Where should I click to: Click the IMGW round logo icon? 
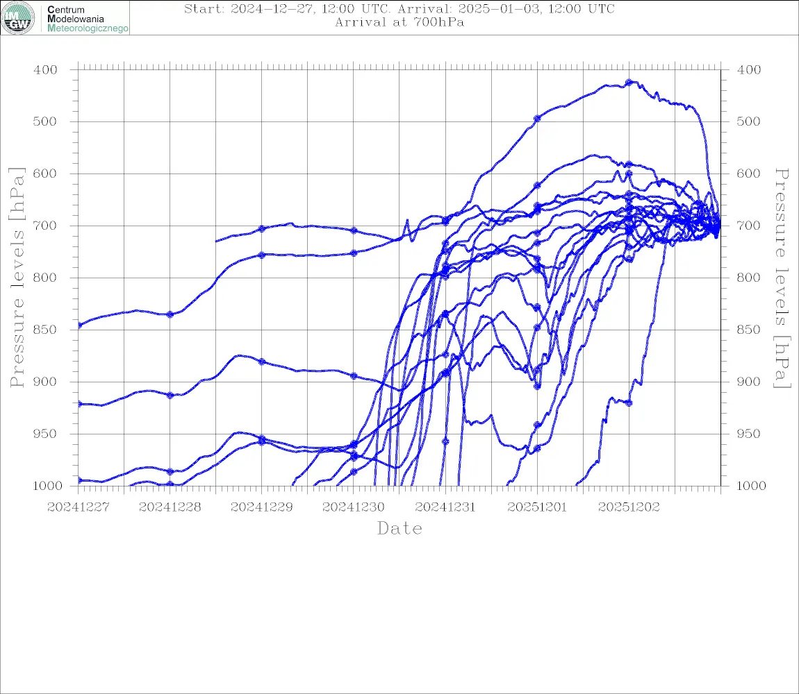18,18
